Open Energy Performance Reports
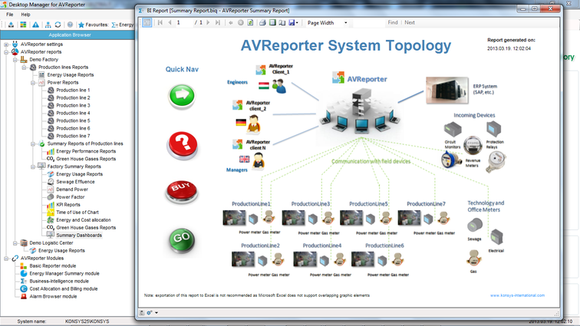The image size is (580, 326). (x=86, y=151)
